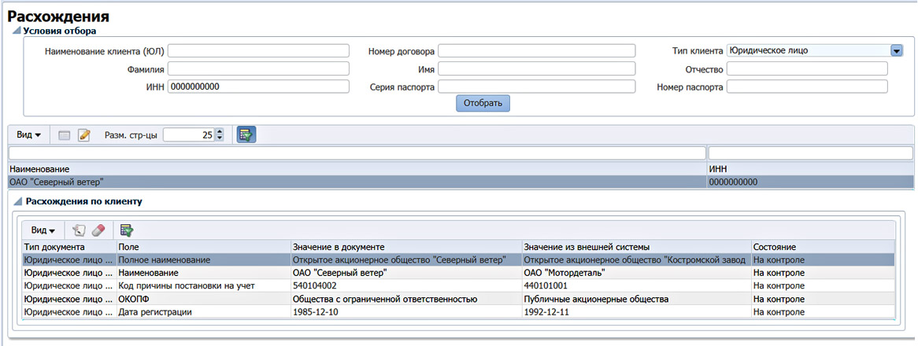This screenshot has height=346, width=918.
Task: Select the Дата регистрации discrepancy row
Action: (394, 312)
